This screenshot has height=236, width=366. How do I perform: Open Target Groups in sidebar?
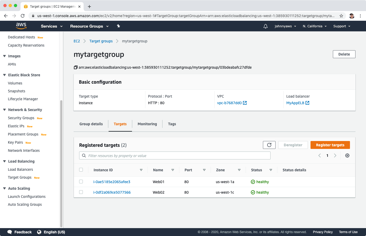click(20, 177)
